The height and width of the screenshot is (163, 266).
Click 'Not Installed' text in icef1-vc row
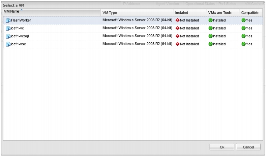tap(189, 28)
